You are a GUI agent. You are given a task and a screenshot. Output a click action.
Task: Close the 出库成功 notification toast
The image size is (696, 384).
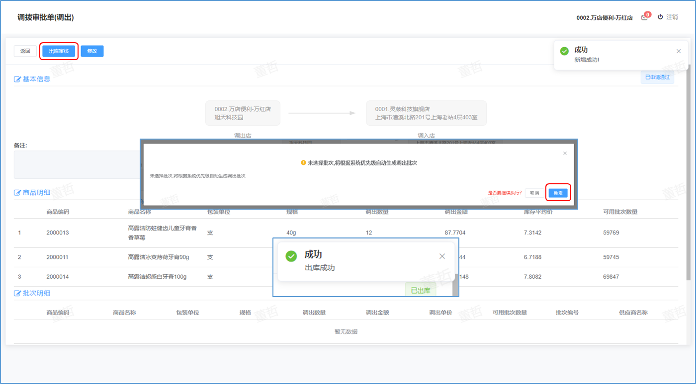(442, 256)
